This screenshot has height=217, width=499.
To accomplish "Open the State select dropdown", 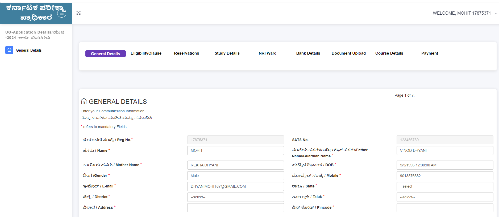I will click(x=444, y=186).
